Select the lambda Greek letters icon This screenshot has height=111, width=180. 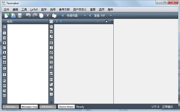4,52
